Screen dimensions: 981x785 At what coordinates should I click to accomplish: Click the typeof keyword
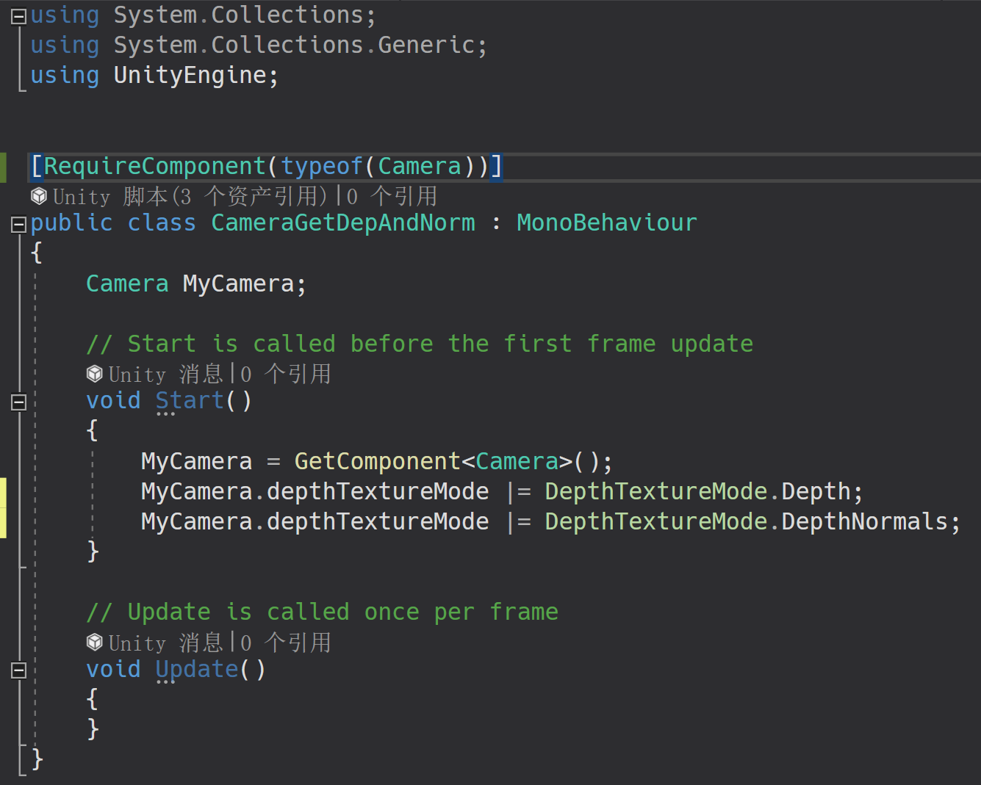322,166
